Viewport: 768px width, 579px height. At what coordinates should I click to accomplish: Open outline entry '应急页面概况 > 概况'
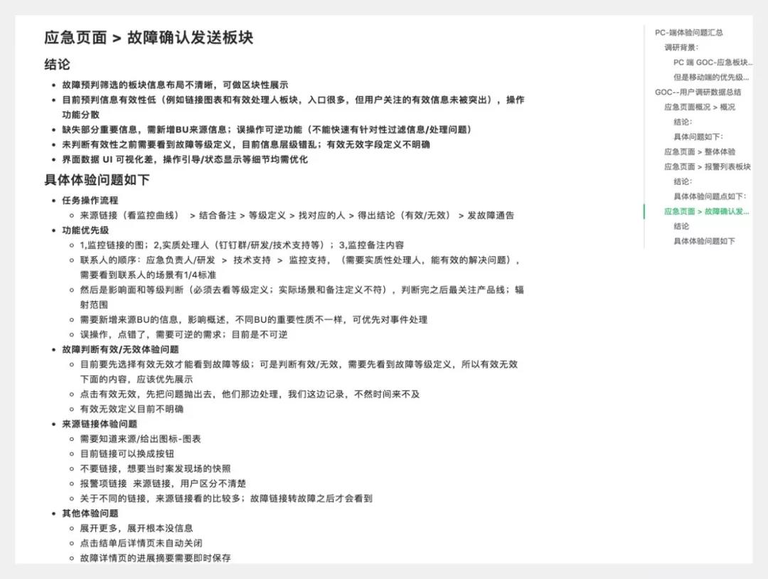click(700, 107)
